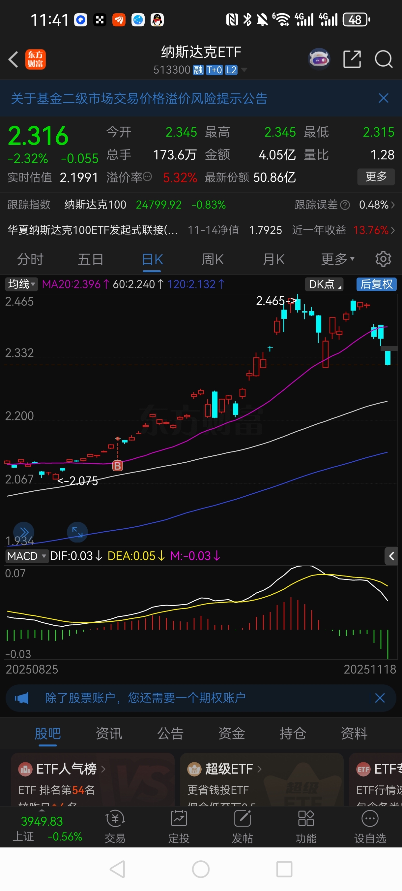Viewport: 402px width, 891px height.
Task: Switch to 分时 chart tab
Action: tap(30, 259)
